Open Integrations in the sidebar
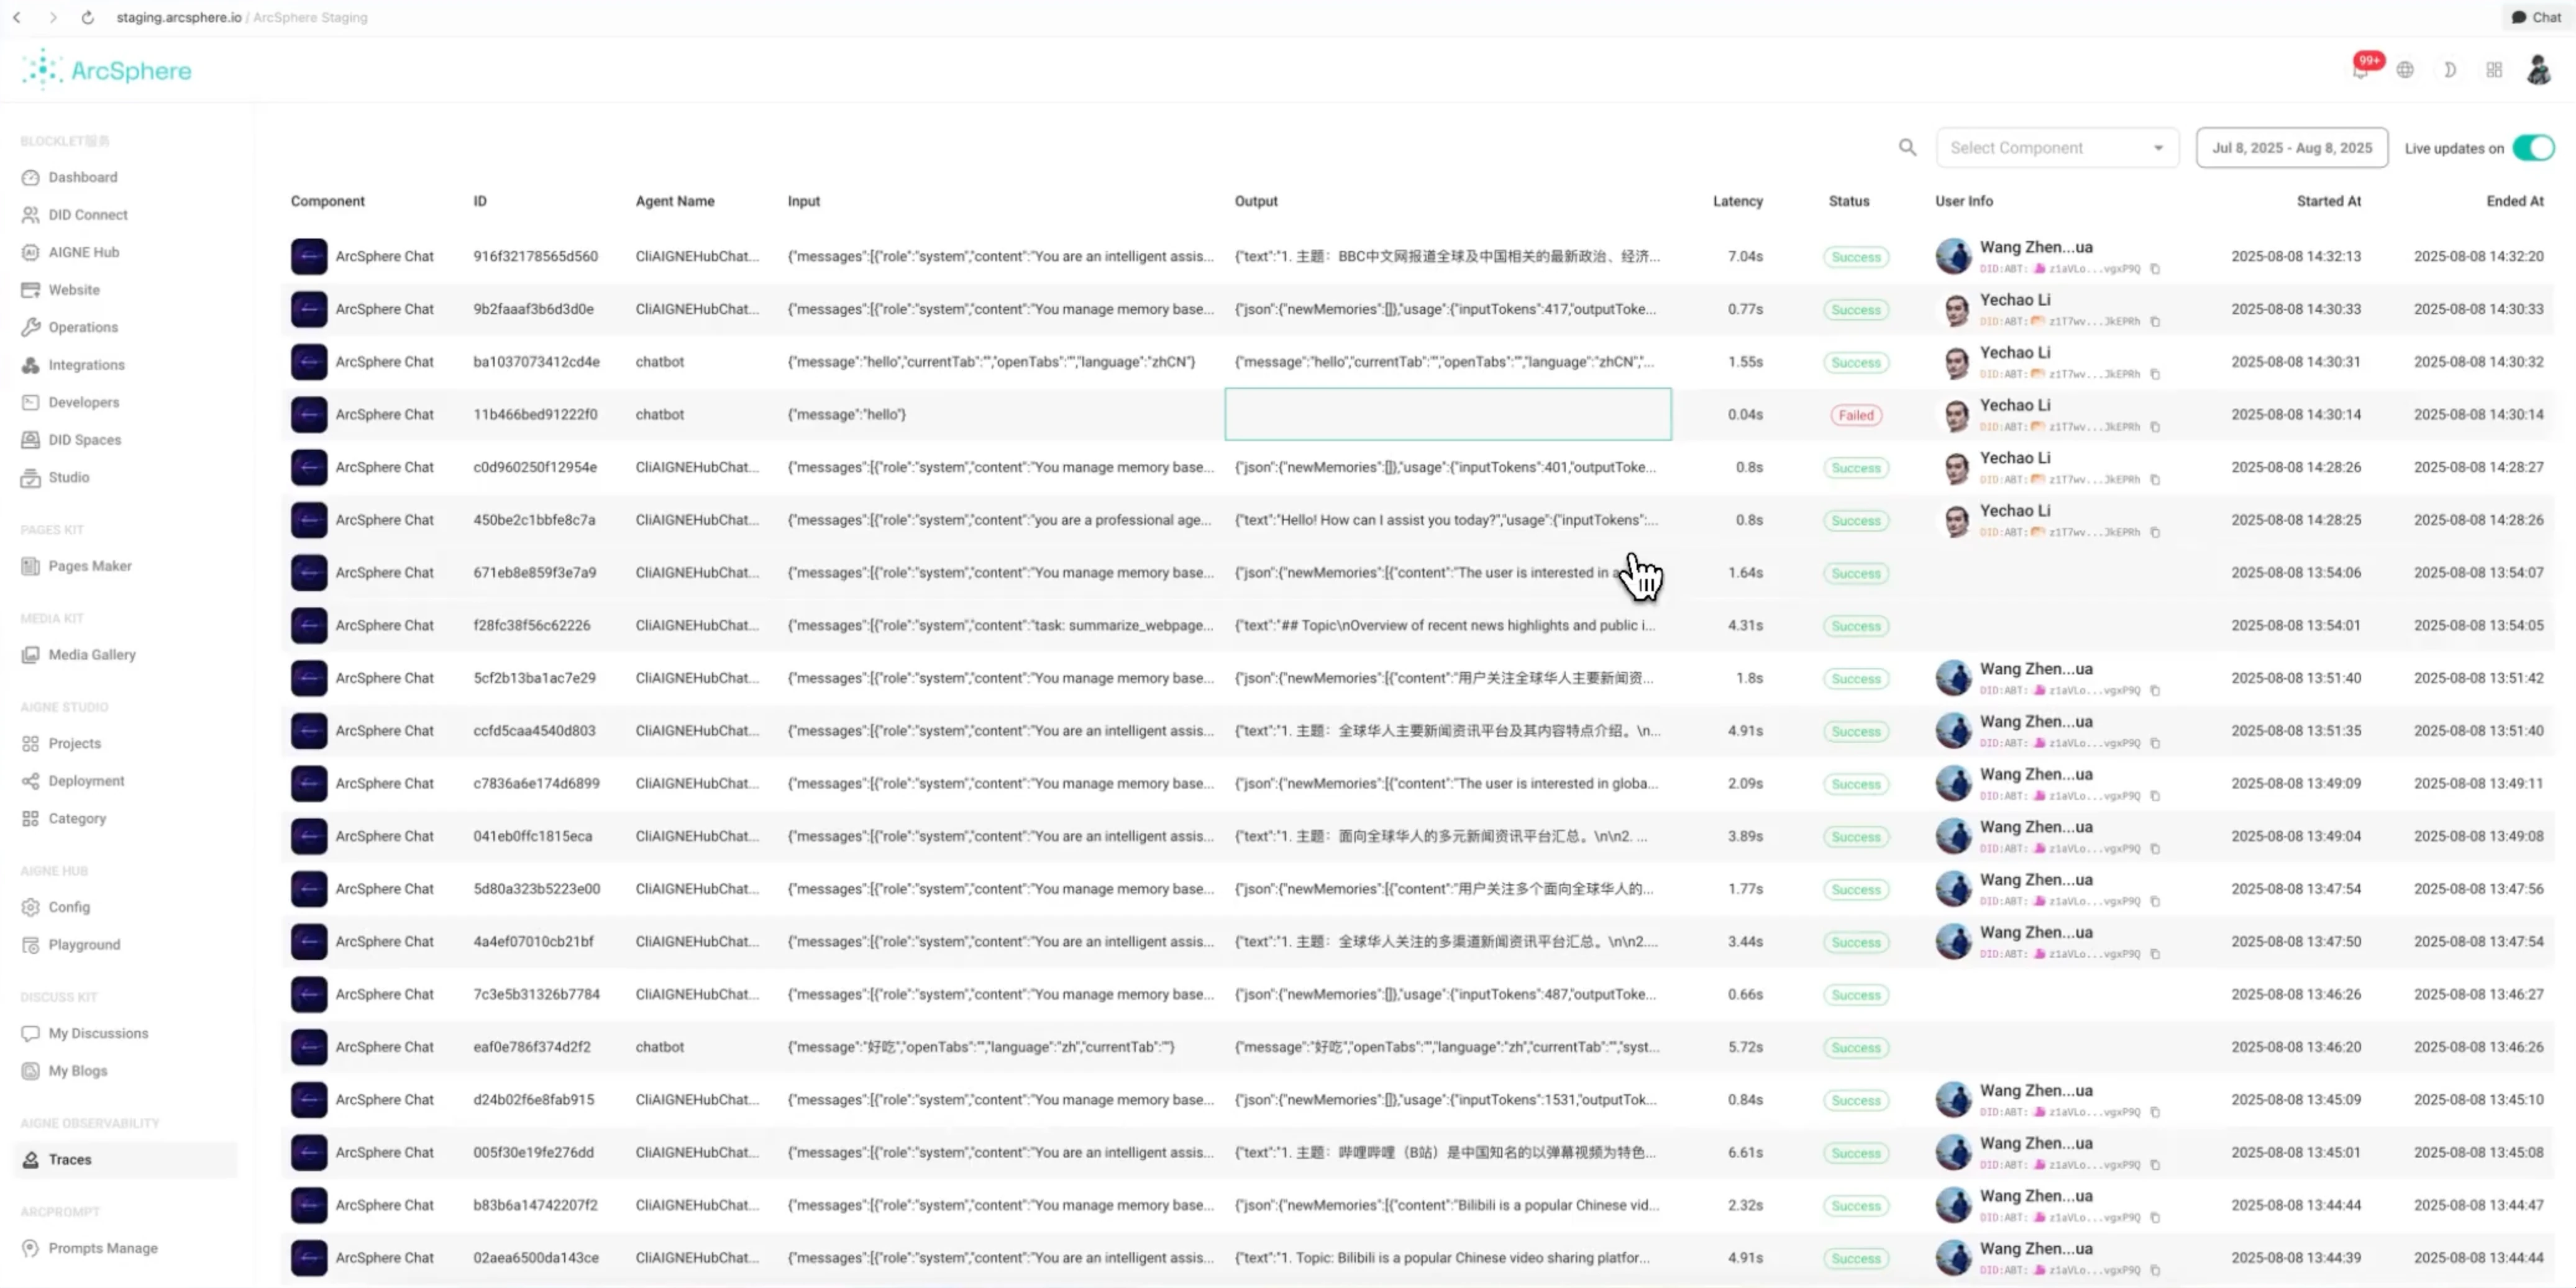This screenshot has width=2576, height=1288. 86,365
